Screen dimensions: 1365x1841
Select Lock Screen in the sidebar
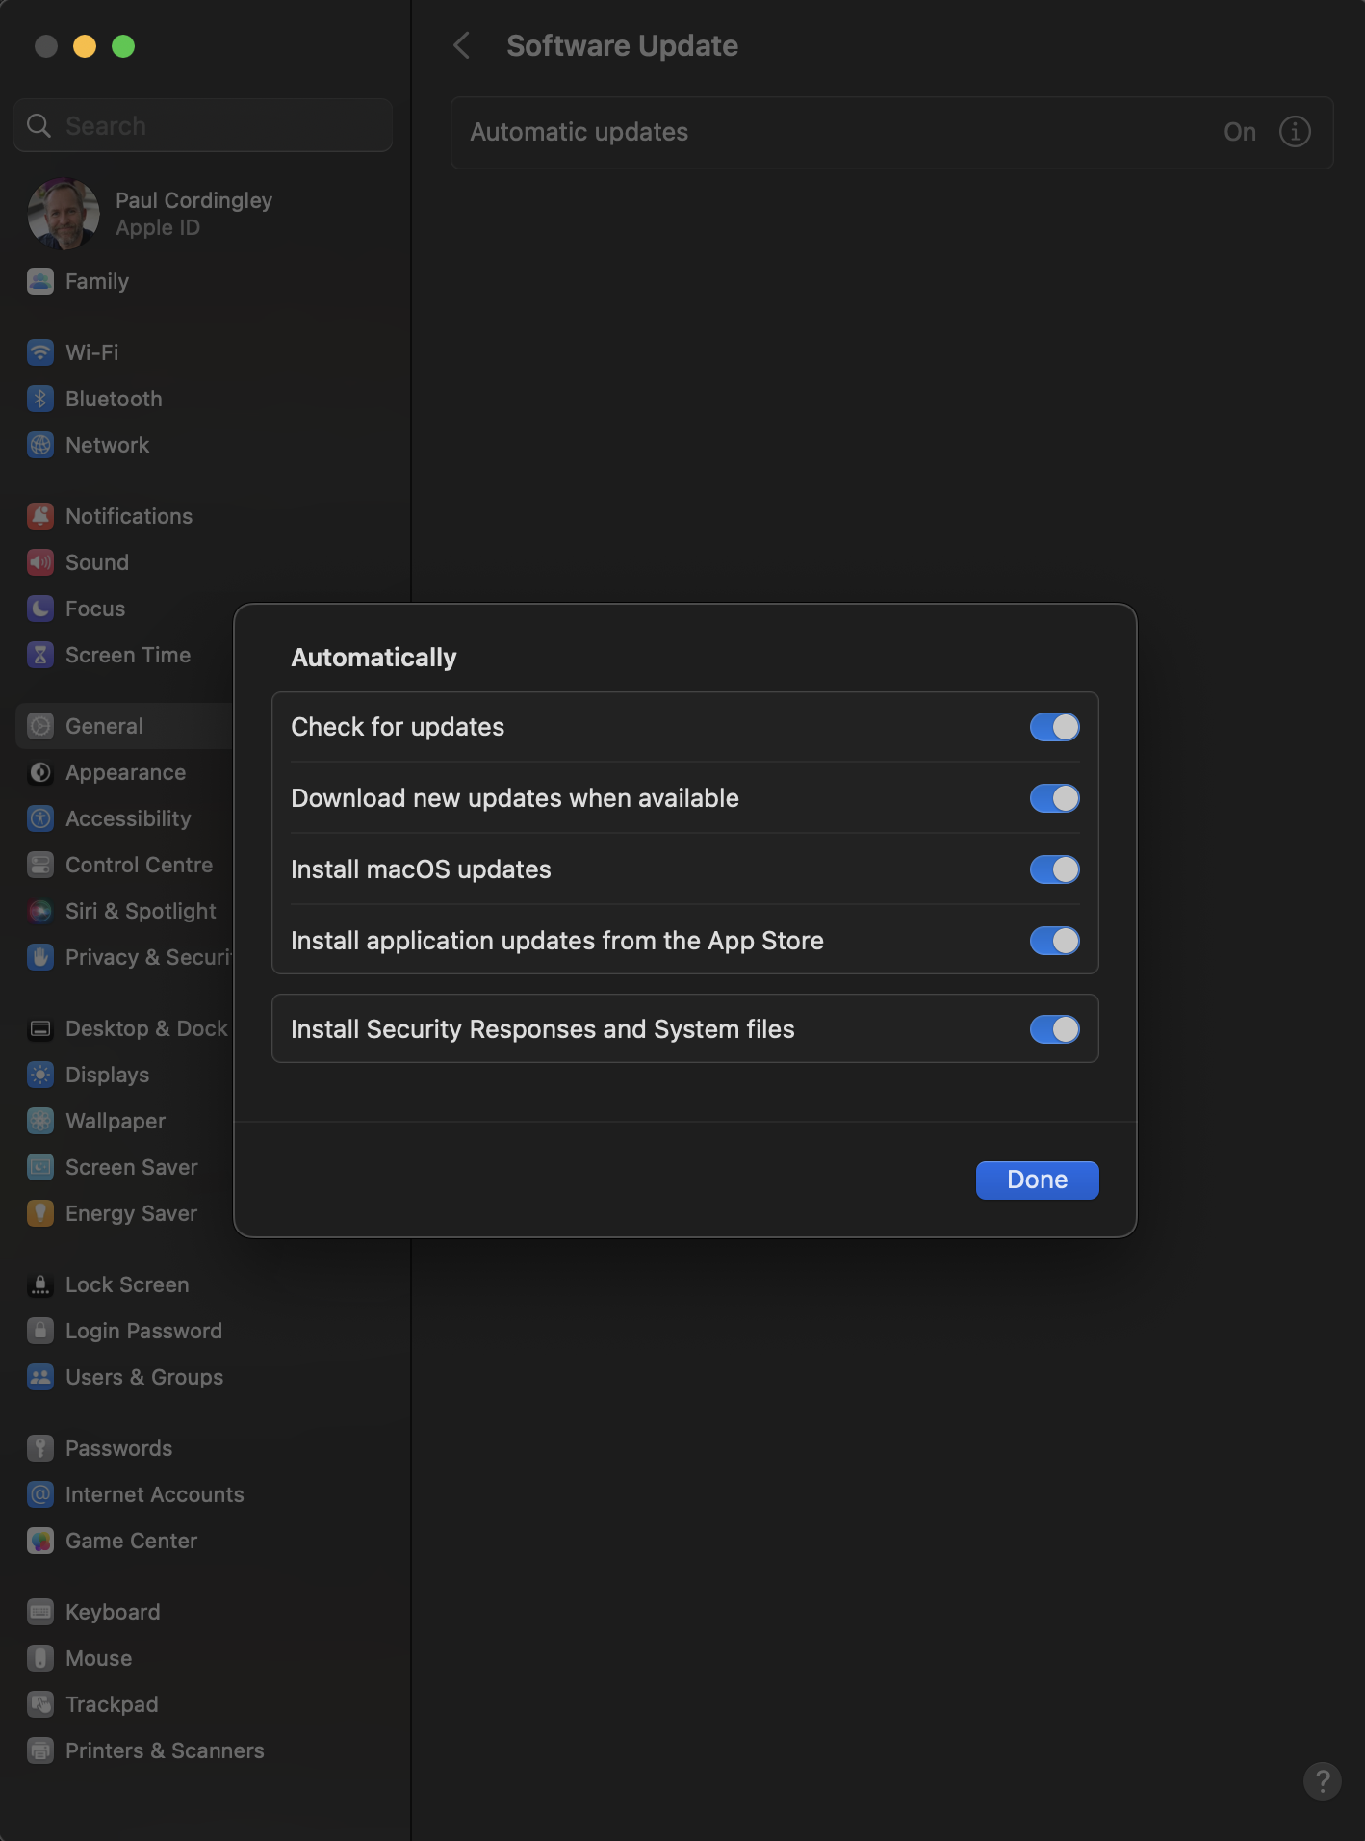pos(126,1284)
